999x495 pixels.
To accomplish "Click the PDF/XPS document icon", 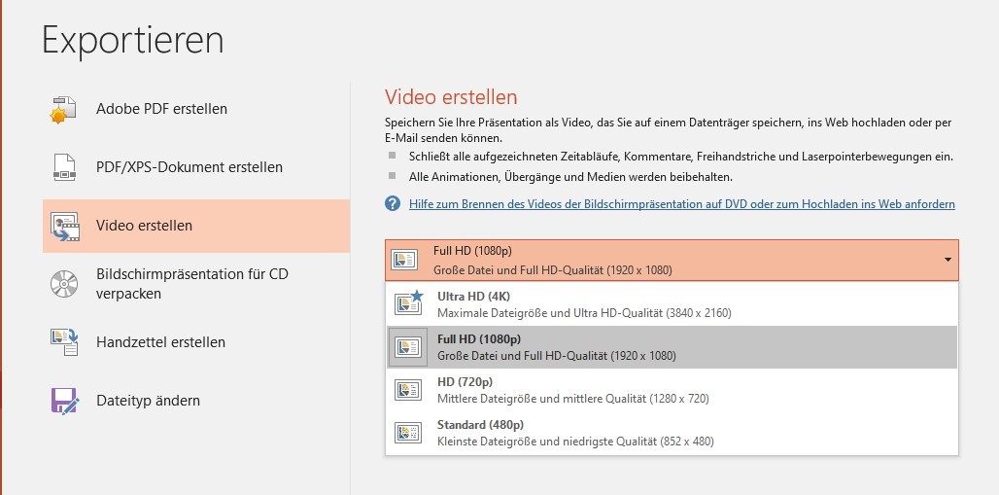I will [x=64, y=167].
